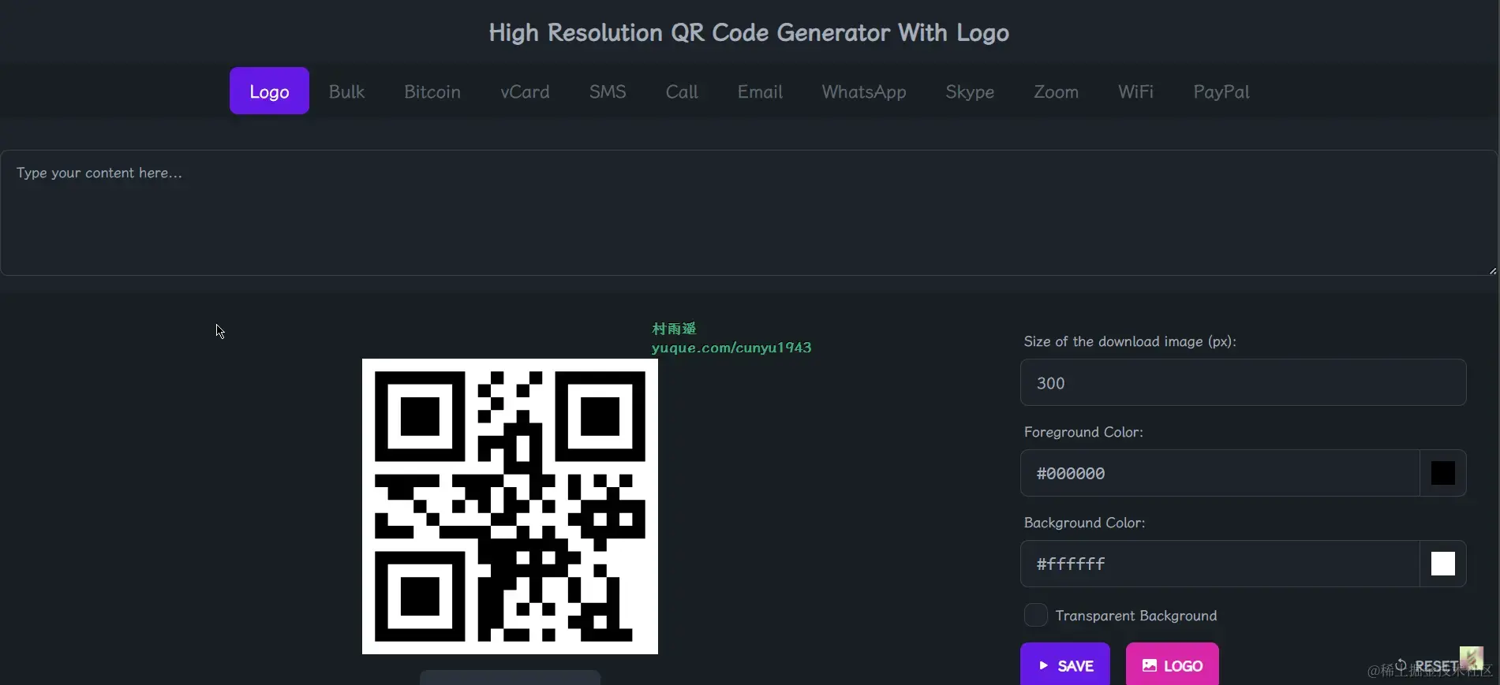Viewport: 1500px width, 685px height.
Task: Open the black foreground color swatch
Action: (1443, 473)
